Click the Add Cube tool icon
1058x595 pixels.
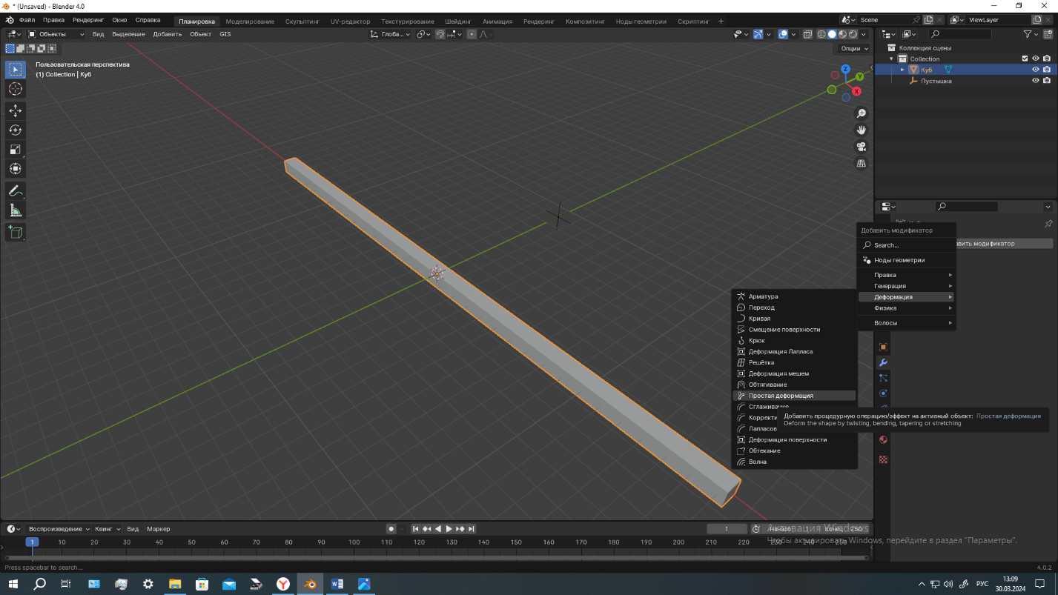pyautogui.click(x=15, y=232)
